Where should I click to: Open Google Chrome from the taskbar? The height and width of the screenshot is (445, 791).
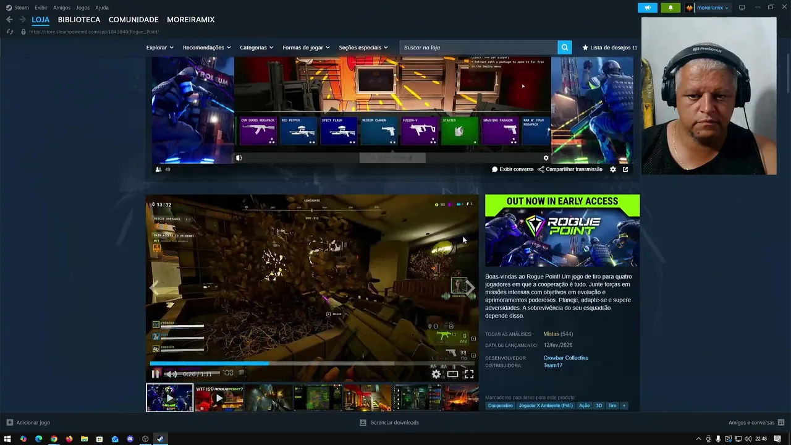coord(54,439)
